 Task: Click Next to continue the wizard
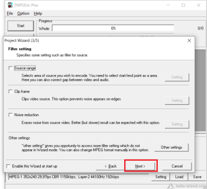[x=140, y=166]
